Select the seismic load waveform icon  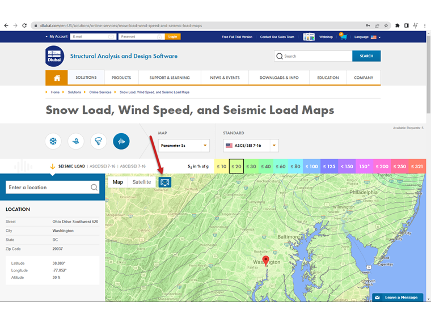121,141
